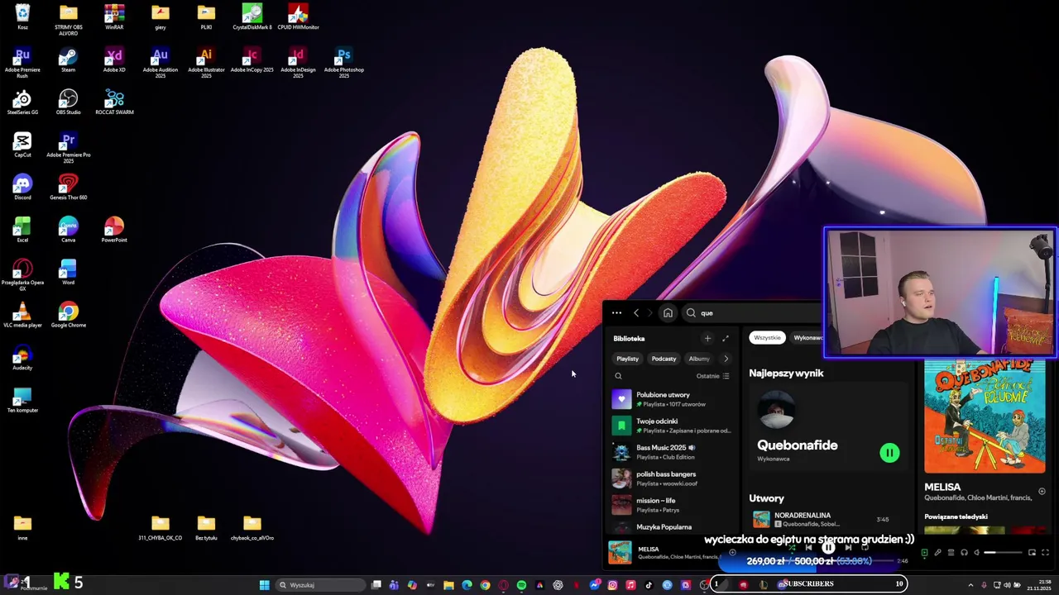Open Polubione utwory playlist
Viewport: 1059px width, 595px height.
point(671,399)
